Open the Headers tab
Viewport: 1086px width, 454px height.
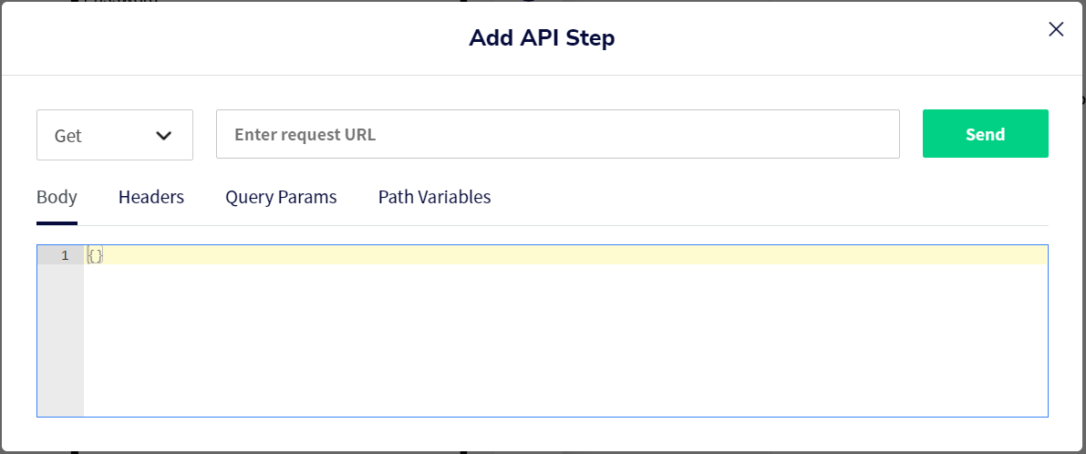[x=151, y=197]
